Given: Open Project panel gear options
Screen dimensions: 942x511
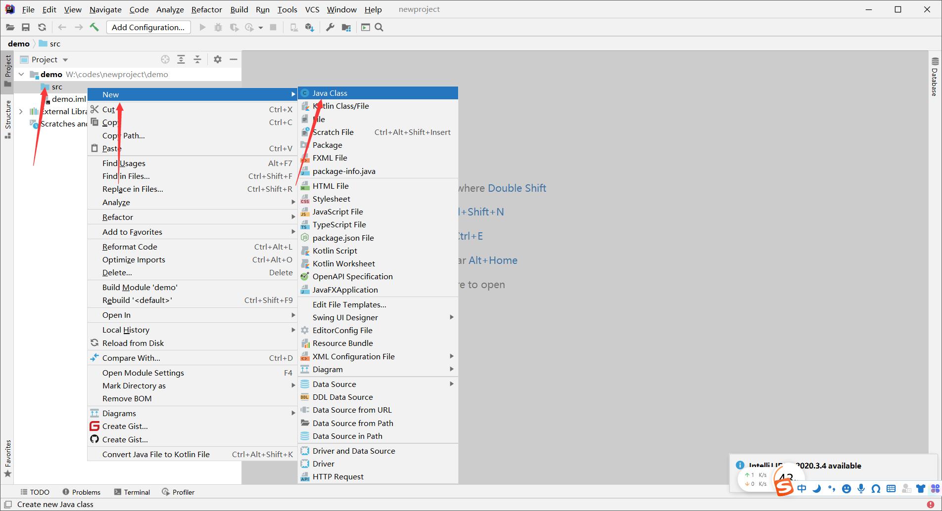Looking at the screenshot, I should point(218,59).
